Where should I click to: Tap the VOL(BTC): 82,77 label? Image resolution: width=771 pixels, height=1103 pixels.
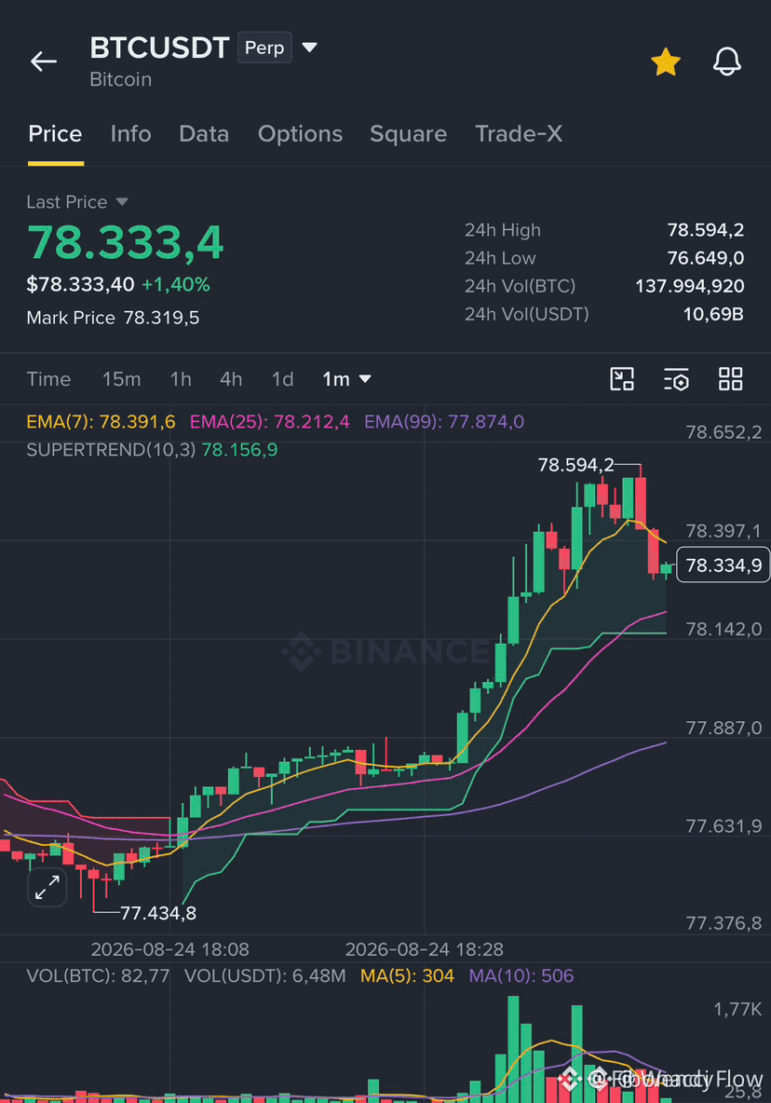click(x=98, y=975)
